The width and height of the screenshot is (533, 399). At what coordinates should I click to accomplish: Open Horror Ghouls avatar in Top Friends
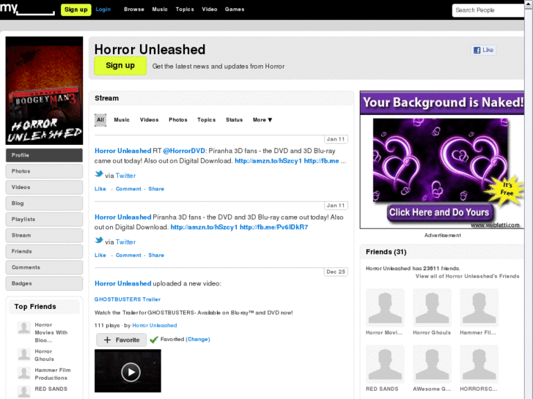tap(23, 354)
